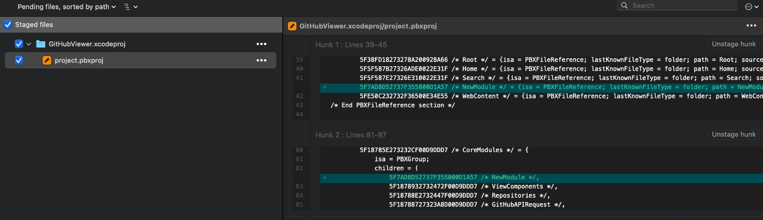763x220 pixels.
Task: Unstage hunk 2 lines 81-87
Action: point(734,134)
